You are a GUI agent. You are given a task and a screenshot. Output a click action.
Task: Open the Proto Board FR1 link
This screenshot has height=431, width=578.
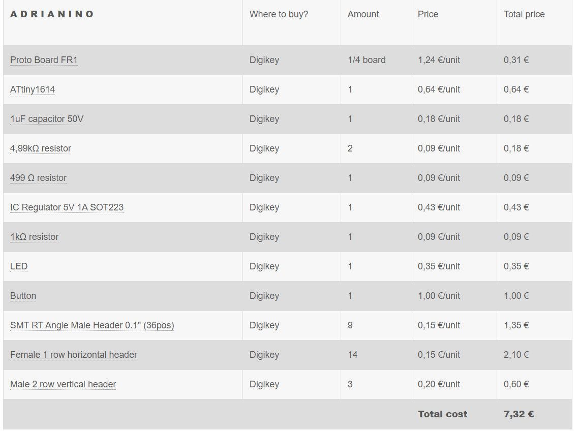tap(44, 60)
